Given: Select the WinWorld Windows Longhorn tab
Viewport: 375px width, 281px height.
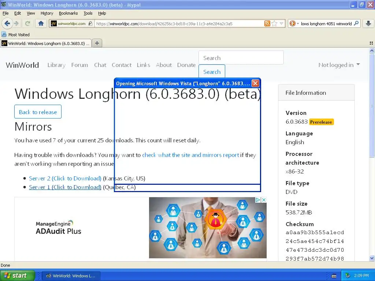Looking at the screenshot, I should (x=46, y=43).
